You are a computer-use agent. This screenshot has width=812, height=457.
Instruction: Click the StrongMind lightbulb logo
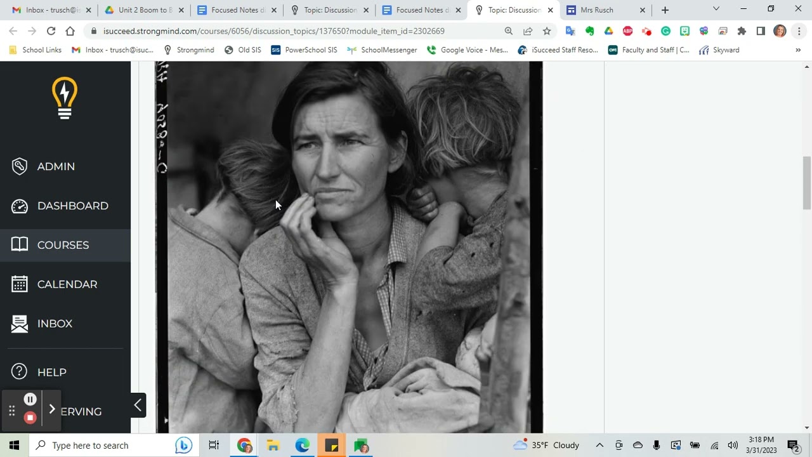pos(65,98)
